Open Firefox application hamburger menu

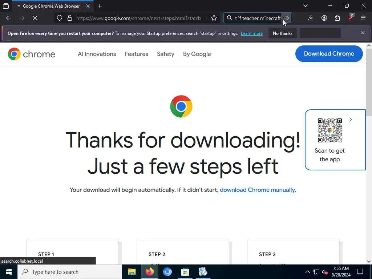point(363,18)
